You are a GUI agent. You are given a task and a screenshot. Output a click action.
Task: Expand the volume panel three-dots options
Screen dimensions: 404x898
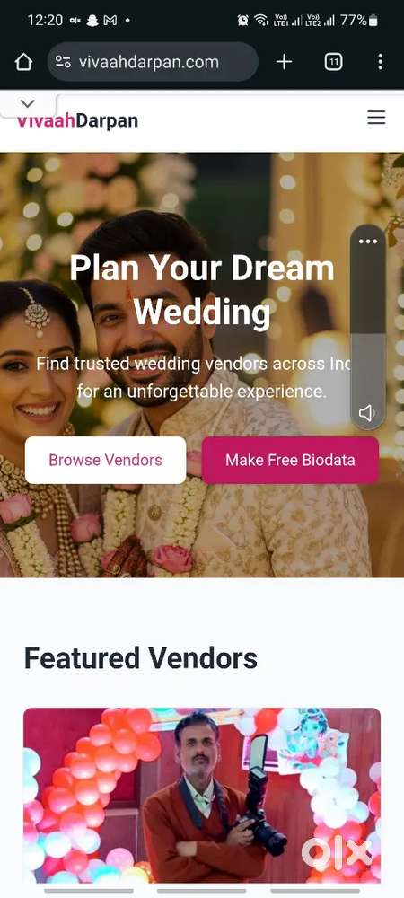pyautogui.click(x=368, y=241)
